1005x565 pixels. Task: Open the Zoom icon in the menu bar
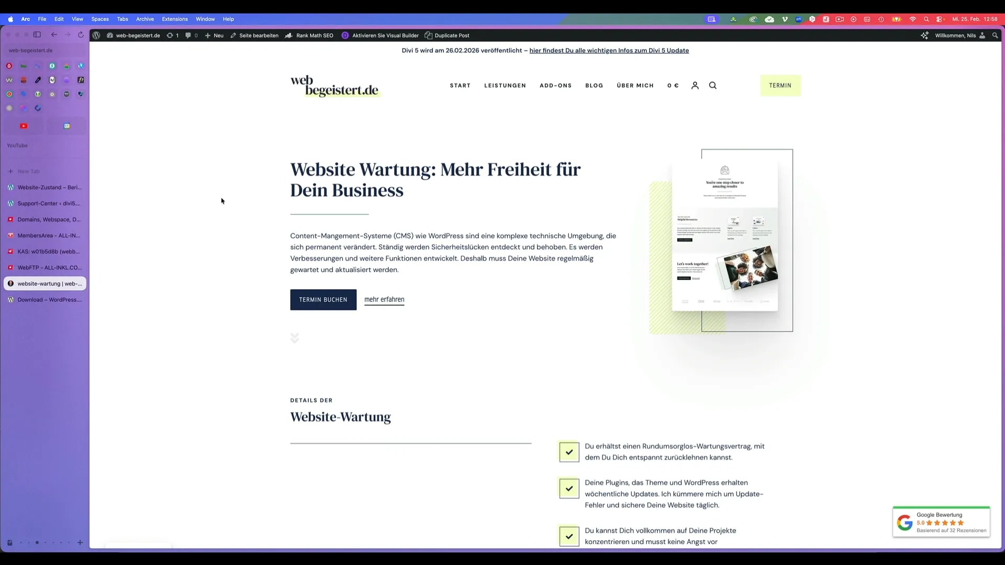coord(799,19)
